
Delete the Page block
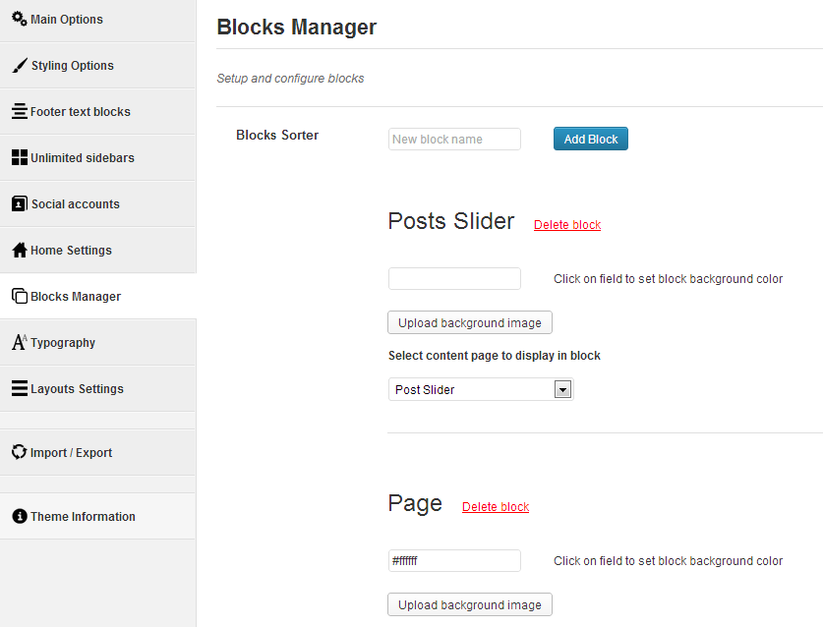coord(496,507)
